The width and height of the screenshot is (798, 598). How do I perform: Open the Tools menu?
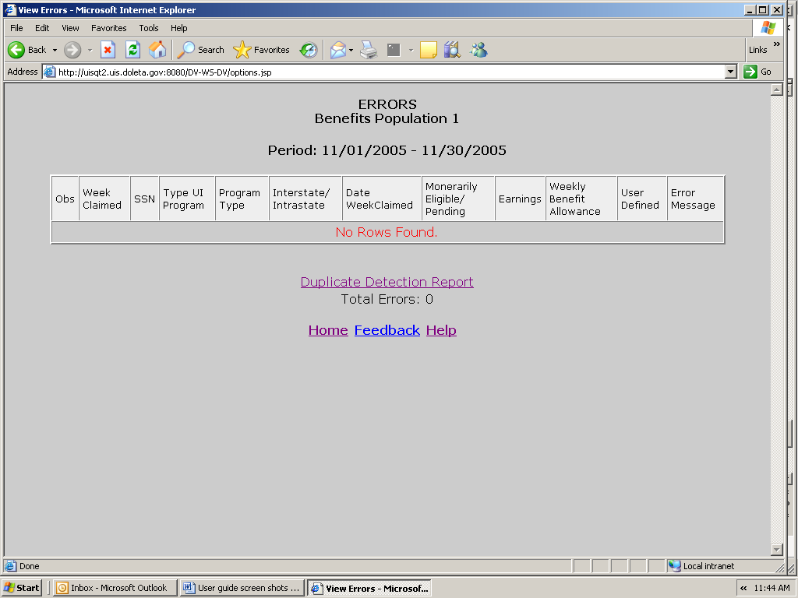(x=149, y=28)
